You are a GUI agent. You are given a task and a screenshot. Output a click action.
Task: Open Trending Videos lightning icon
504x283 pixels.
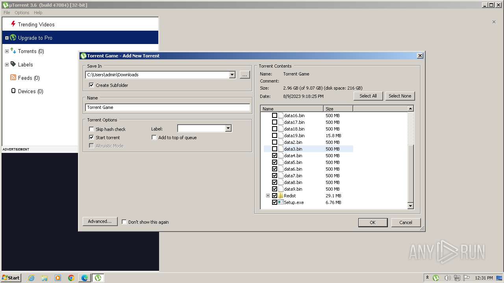(x=13, y=24)
